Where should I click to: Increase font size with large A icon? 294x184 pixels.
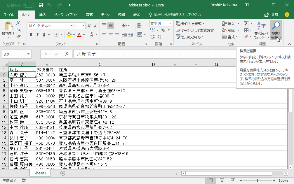tap(89, 26)
